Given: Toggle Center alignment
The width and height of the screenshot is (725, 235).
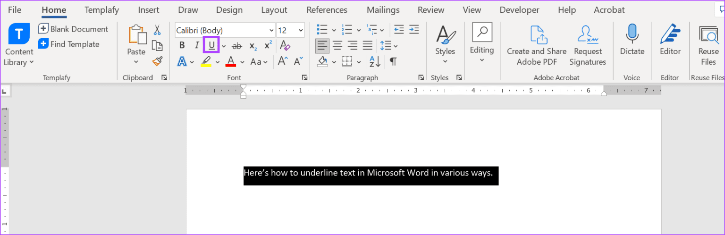Looking at the screenshot, I should pyautogui.click(x=337, y=46).
